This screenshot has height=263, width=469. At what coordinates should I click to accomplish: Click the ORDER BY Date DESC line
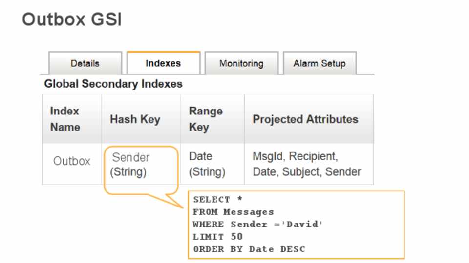coord(249,249)
